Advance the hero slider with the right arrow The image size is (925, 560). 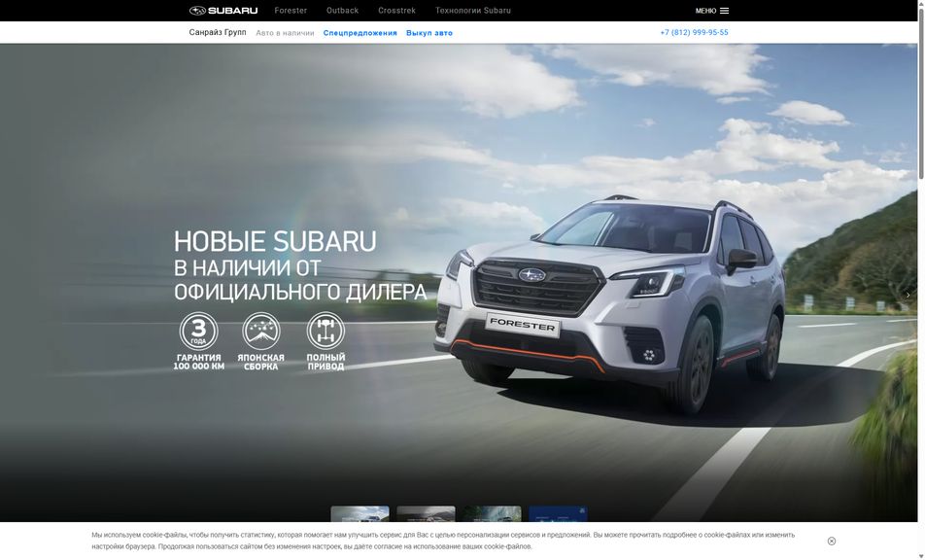(x=908, y=294)
